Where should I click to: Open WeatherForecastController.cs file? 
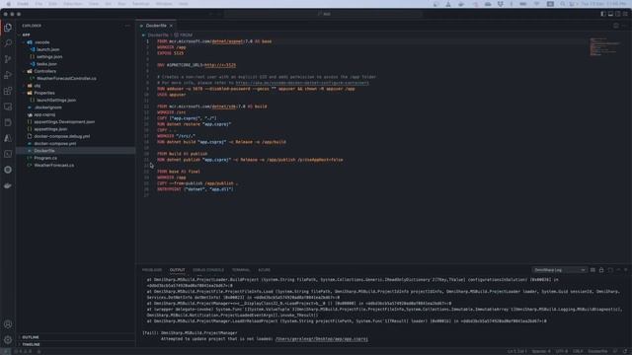(x=66, y=79)
